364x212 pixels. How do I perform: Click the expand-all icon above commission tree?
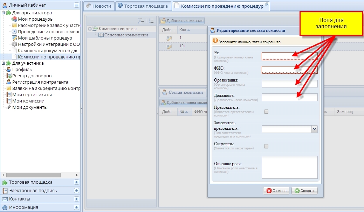141,21
